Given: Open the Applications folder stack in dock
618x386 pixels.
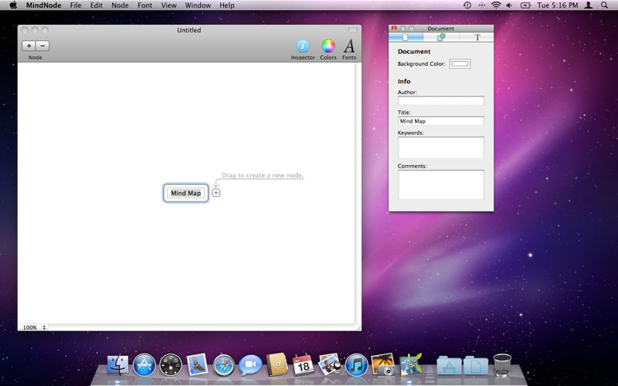Looking at the screenshot, I should [x=449, y=365].
